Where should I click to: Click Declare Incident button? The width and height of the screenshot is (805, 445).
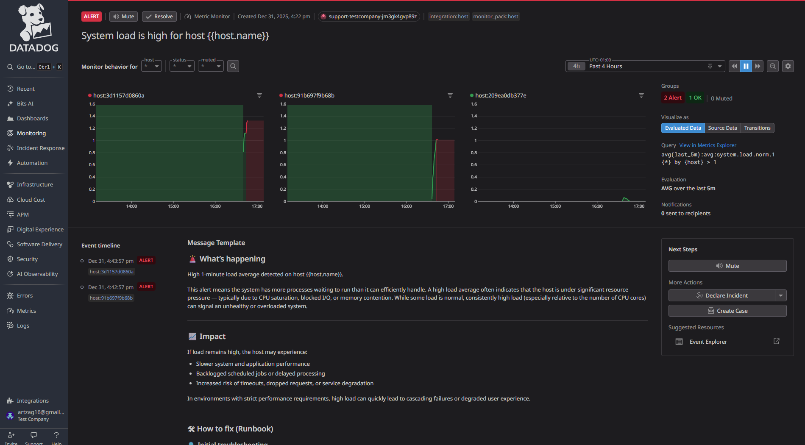[x=722, y=295]
